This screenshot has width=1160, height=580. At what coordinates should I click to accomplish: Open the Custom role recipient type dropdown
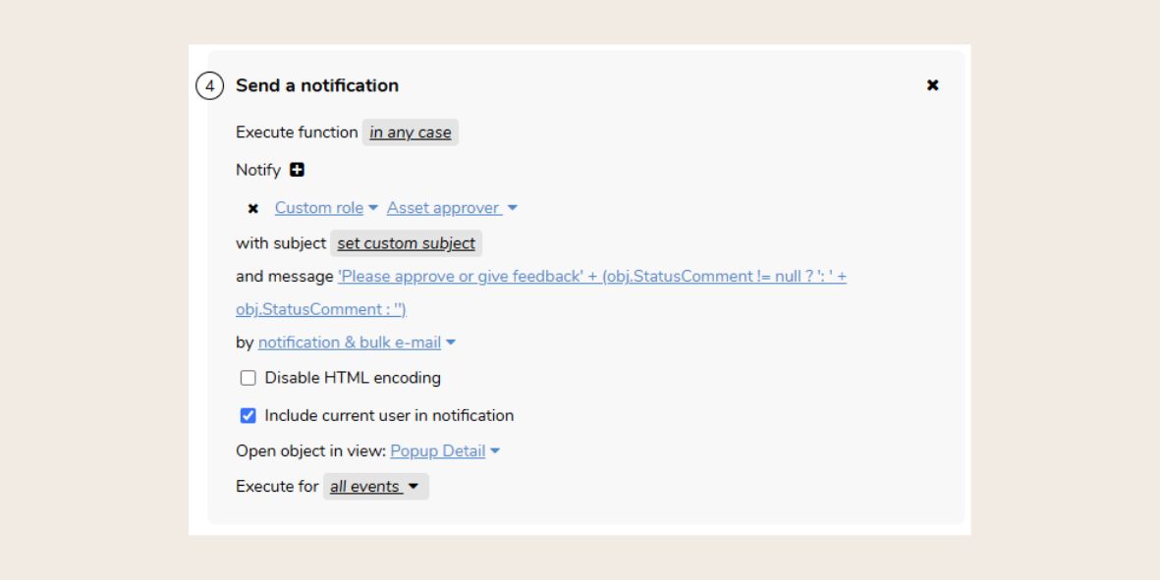point(325,208)
